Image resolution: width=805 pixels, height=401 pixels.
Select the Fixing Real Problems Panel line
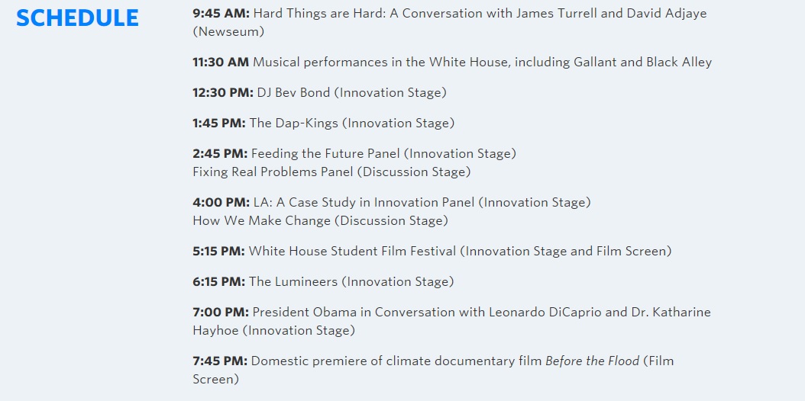pos(331,172)
